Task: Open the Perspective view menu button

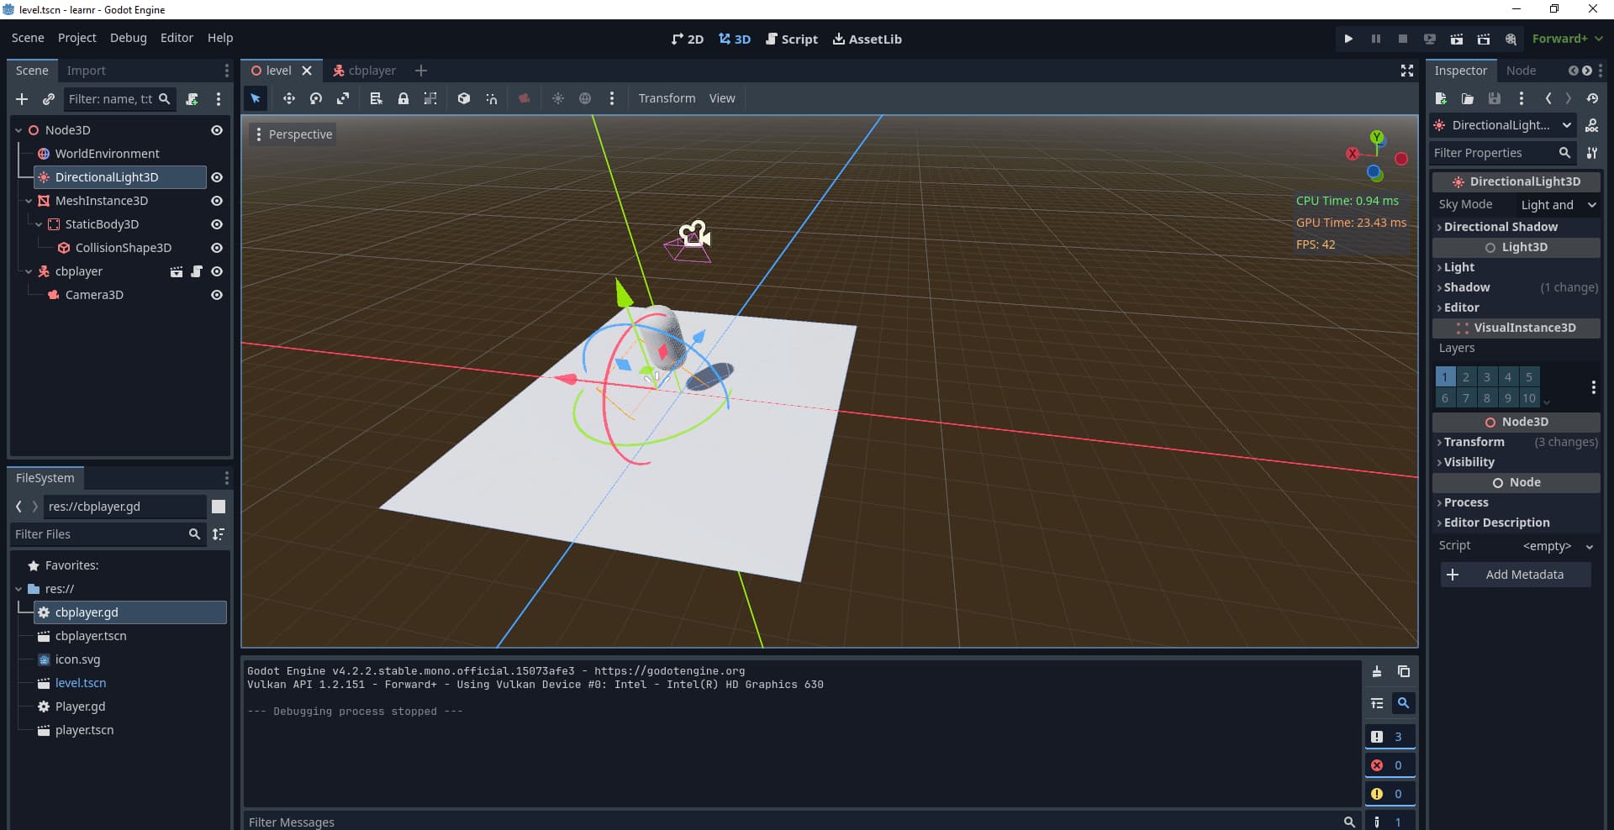Action: click(x=293, y=134)
